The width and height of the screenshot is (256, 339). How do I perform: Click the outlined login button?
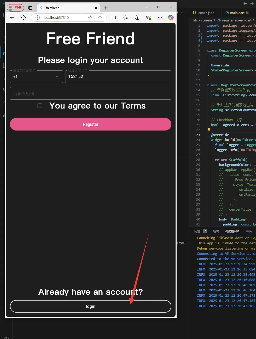[x=90, y=306]
